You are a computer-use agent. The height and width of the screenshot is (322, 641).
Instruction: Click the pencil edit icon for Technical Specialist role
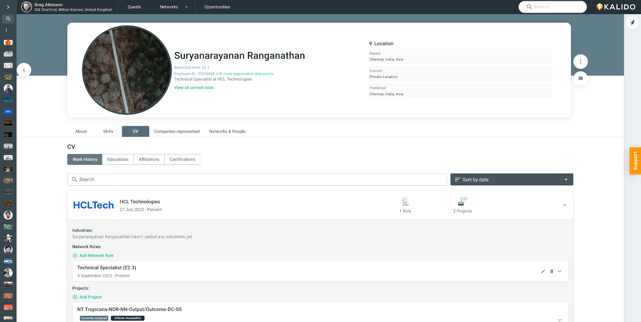[543, 271]
